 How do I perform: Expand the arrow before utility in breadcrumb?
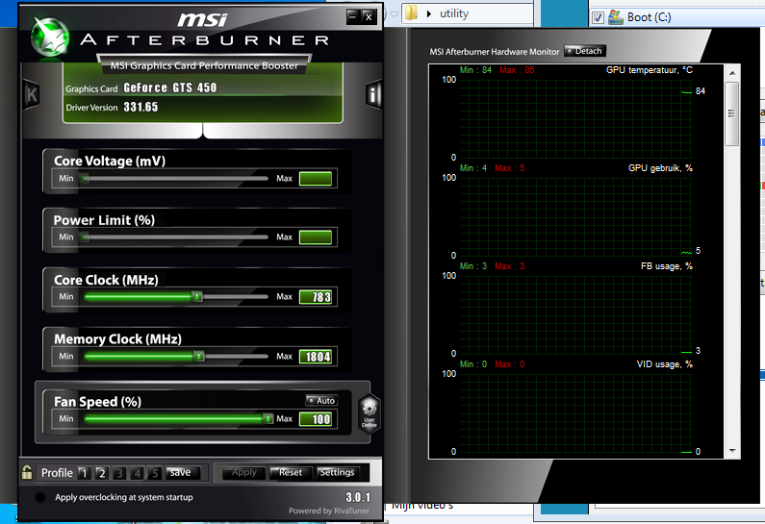click(x=429, y=13)
